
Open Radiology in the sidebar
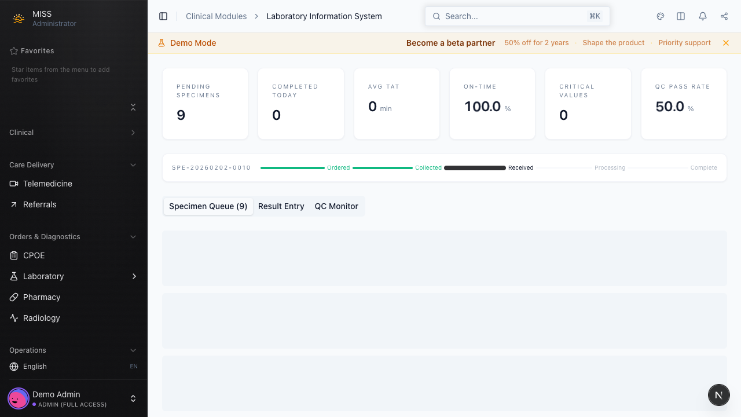(x=41, y=318)
